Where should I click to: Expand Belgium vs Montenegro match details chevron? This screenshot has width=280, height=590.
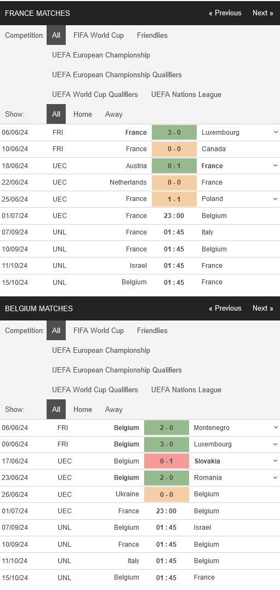click(276, 427)
